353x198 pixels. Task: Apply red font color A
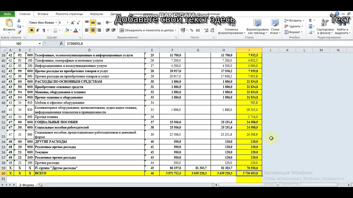(x=76, y=30)
